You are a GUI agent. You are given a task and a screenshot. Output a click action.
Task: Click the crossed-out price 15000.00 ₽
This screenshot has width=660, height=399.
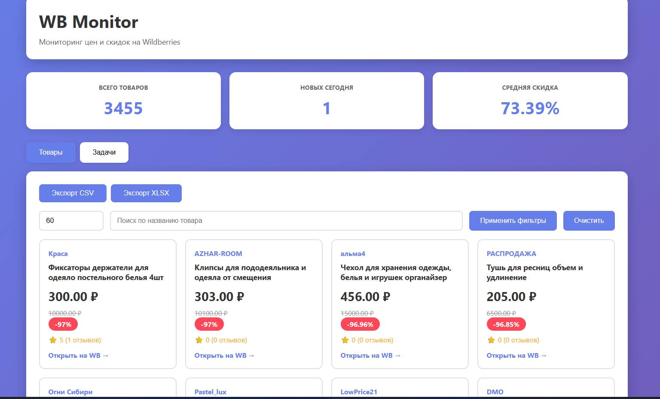click(357, 314)
